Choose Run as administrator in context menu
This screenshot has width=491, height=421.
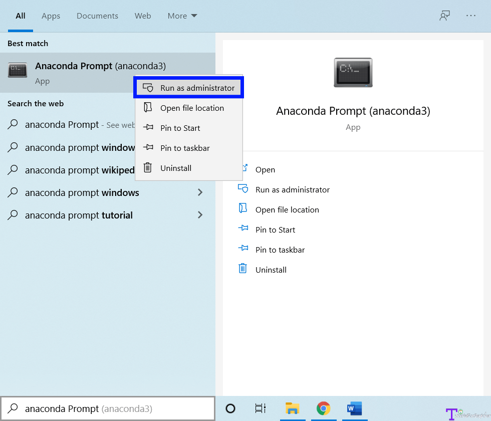pyautogui.click(x=189, y=88)
